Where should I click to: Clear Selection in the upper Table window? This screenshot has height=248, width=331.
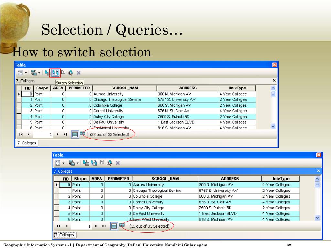point(63,72)
